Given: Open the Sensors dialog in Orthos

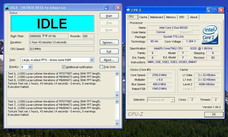Looking at the screenshot, I should point(109,43).
